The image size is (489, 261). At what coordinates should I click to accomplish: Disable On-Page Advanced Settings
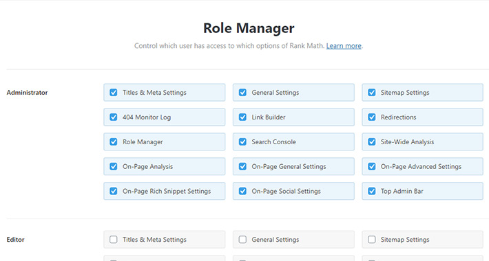[x=372, y=166]
